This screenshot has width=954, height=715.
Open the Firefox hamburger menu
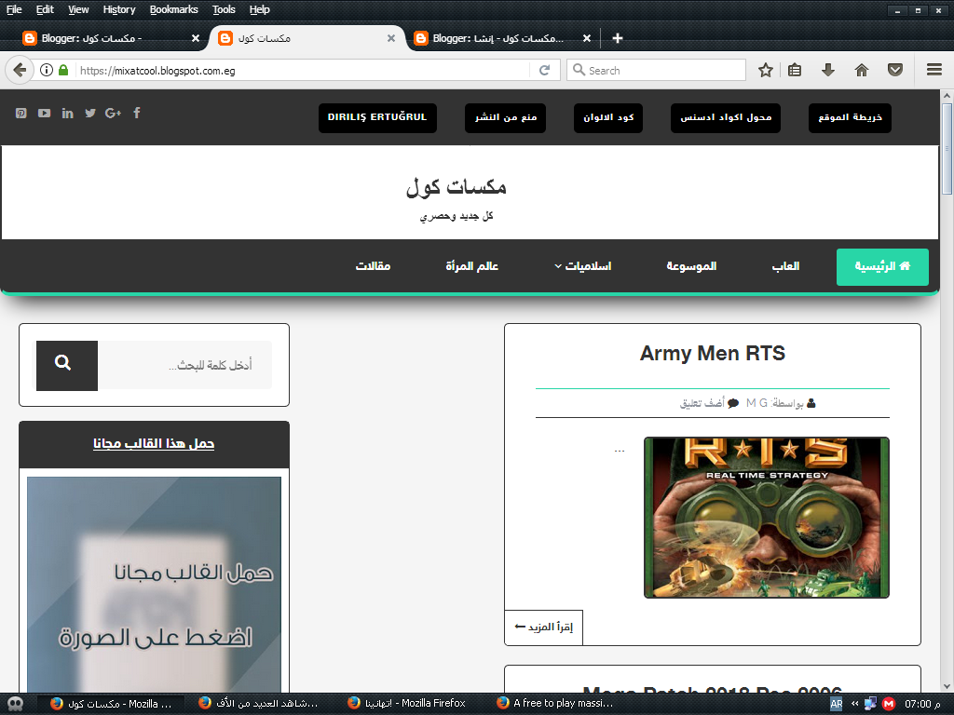click(934, 70)
